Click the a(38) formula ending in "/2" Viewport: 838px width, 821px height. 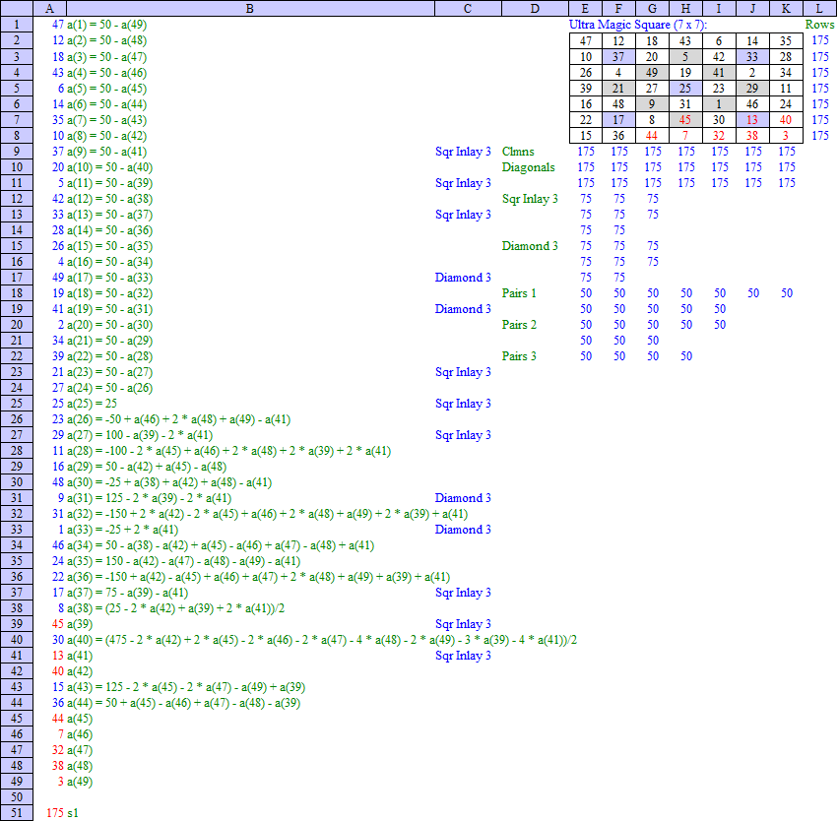[x=176, y=607]
